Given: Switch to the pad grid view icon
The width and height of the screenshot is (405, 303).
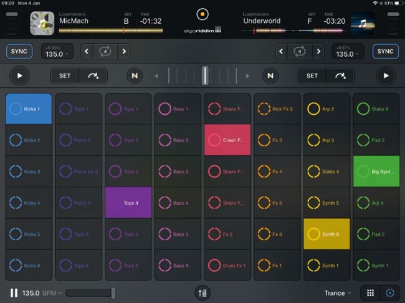Looking at the screenshot, I should (x=370, y=292).
